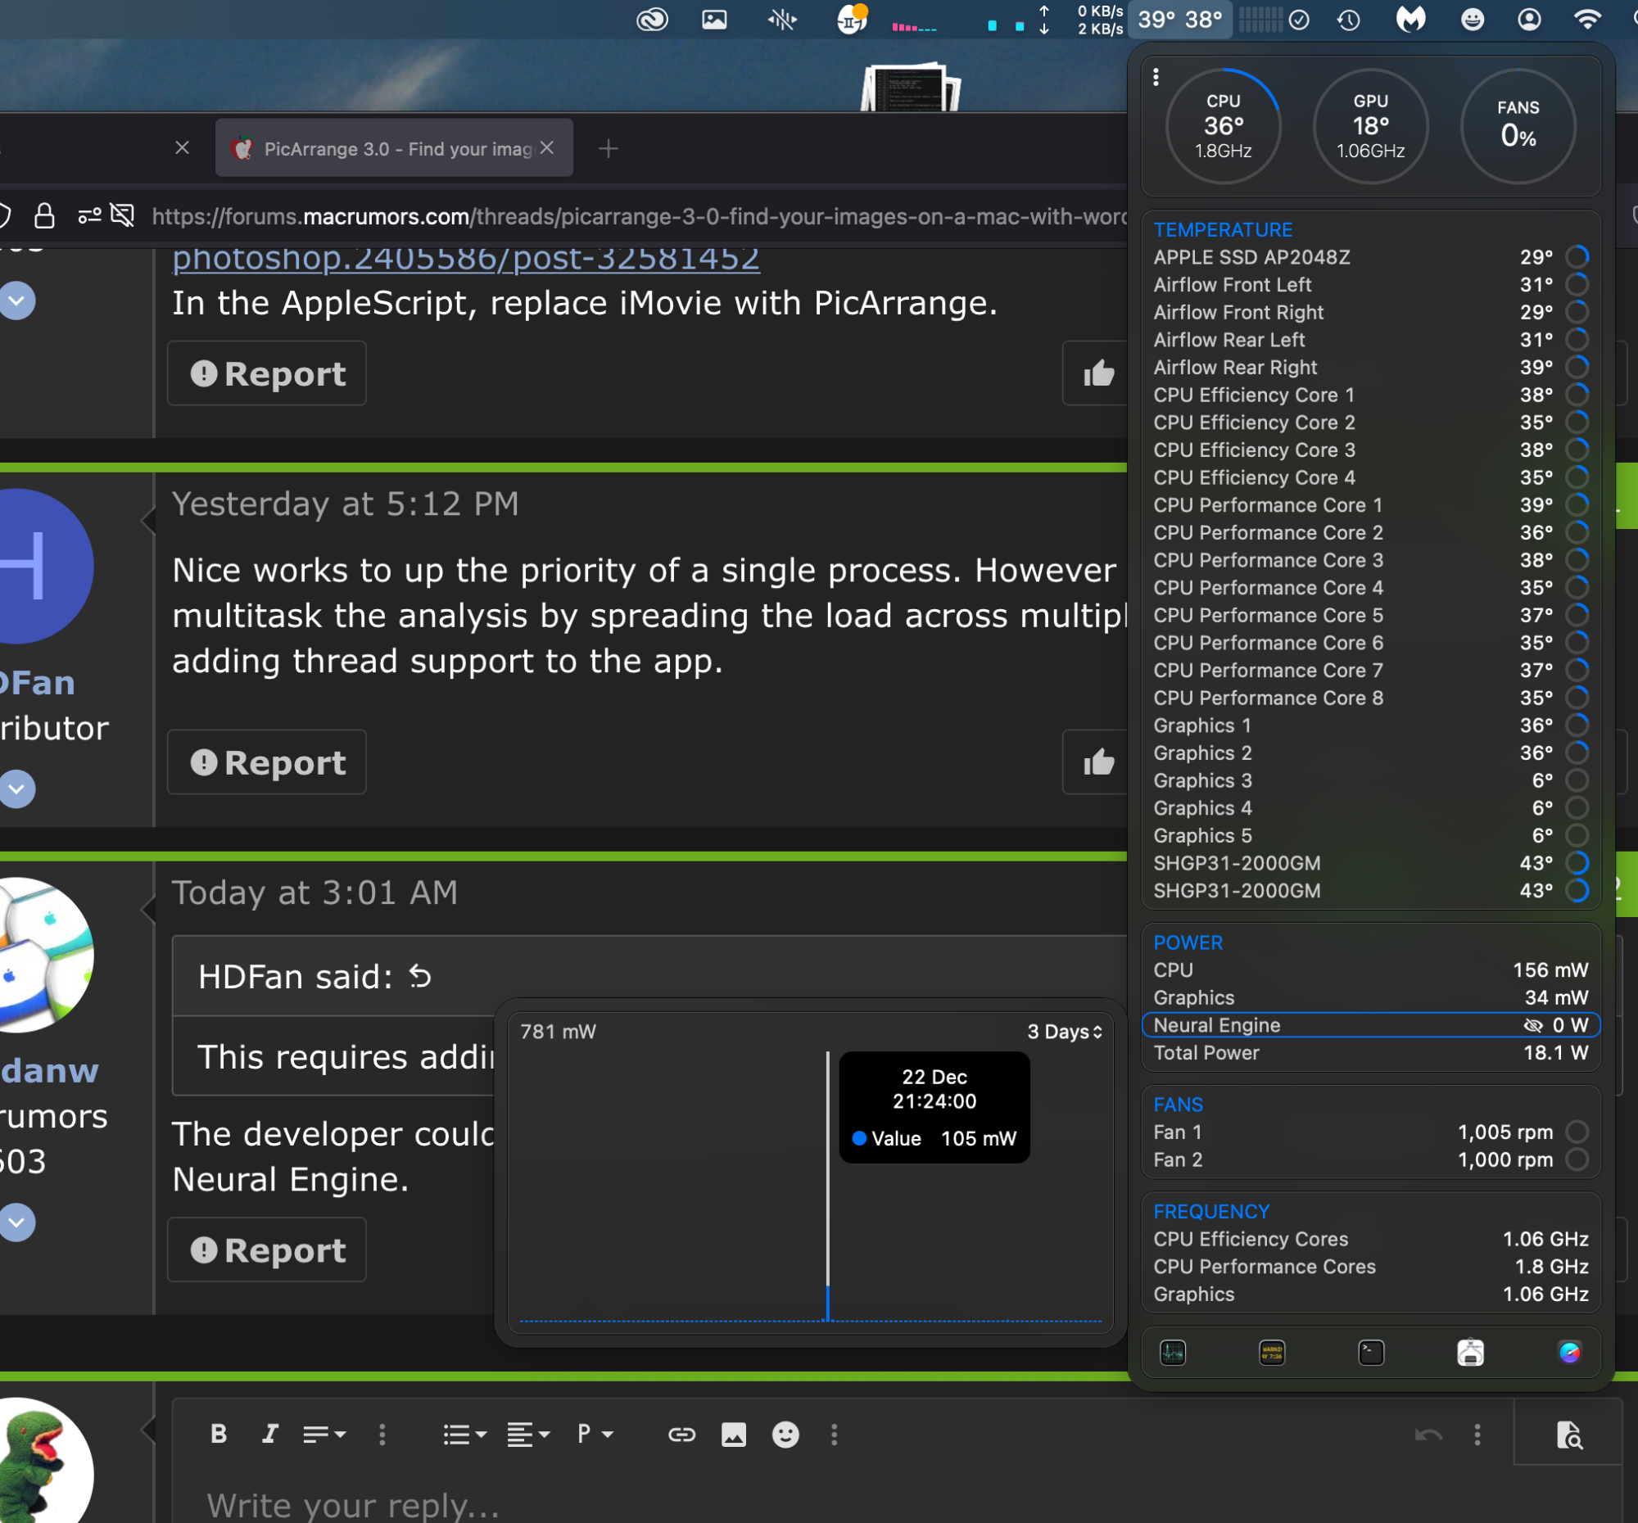Select the Neural Engine power row
The image size is (1638, 1523).
pos(1370,1024)
